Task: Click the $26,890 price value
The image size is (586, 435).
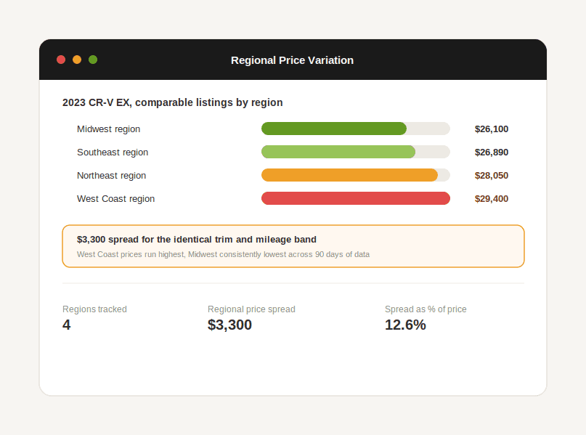Action: [492, 152]
